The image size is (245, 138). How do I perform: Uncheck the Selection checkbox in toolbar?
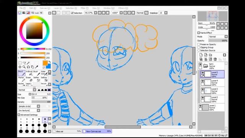[72, 13]
